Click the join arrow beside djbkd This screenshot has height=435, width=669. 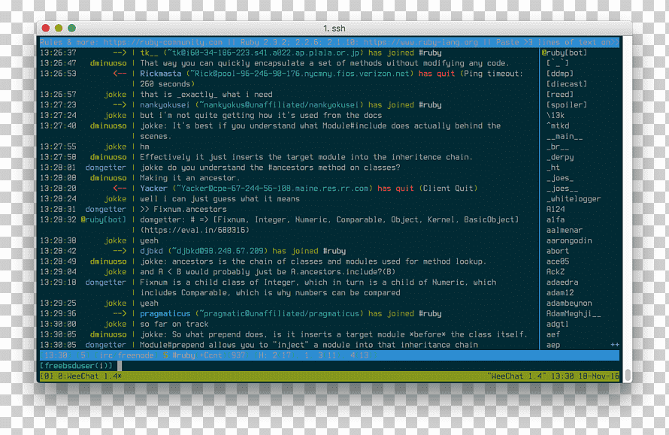[120, 251]
